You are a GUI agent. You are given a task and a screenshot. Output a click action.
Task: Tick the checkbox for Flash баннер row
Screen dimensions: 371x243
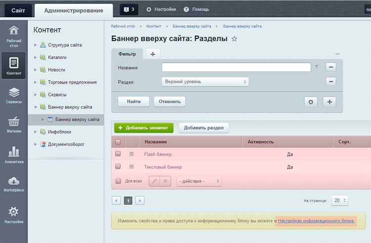118,154
